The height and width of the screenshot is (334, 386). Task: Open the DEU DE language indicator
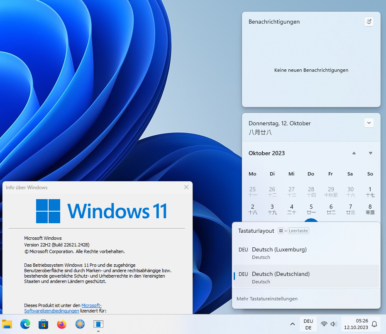tap(308, 324)
